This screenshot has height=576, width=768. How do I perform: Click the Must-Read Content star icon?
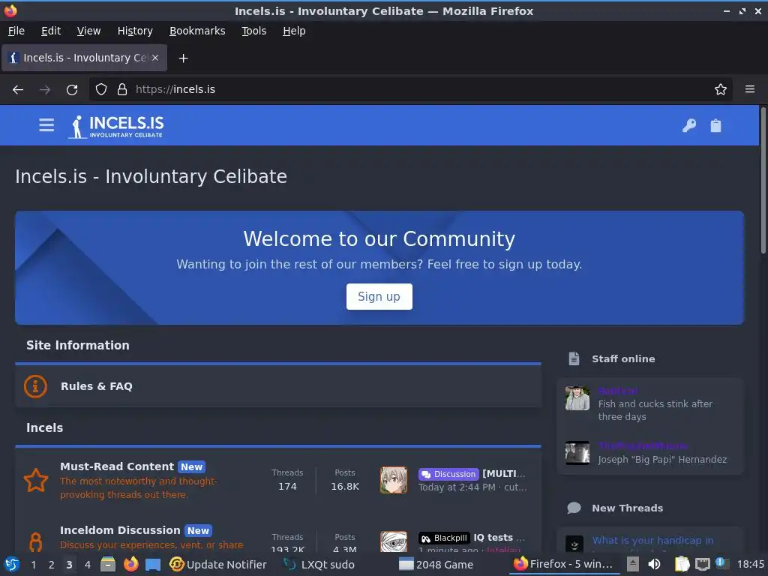coord(36,480)
